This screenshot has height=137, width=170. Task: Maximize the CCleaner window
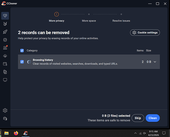click(157, 4)
